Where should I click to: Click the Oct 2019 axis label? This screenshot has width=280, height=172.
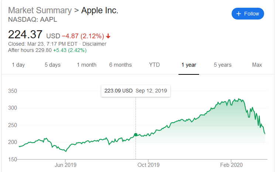click(148, 165)
